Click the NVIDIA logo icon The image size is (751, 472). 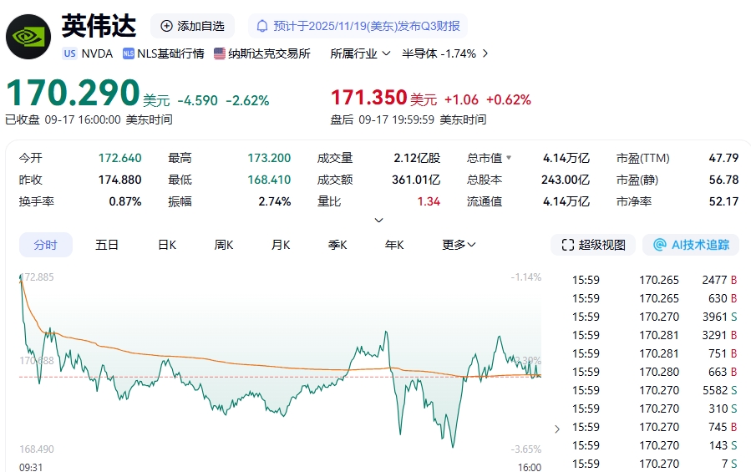(28, 37)
